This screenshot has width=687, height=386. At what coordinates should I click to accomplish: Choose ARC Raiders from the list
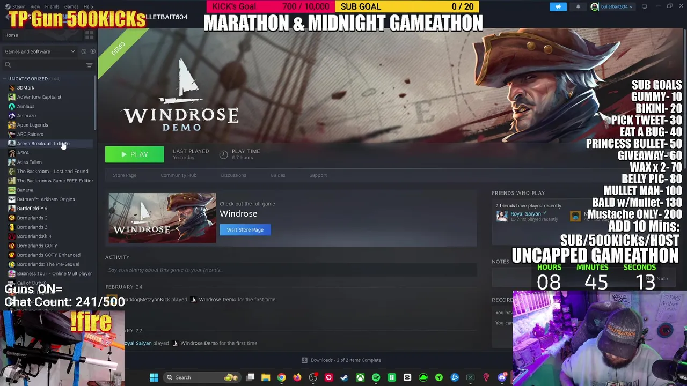pyautogui.click(x=30, y=134)
